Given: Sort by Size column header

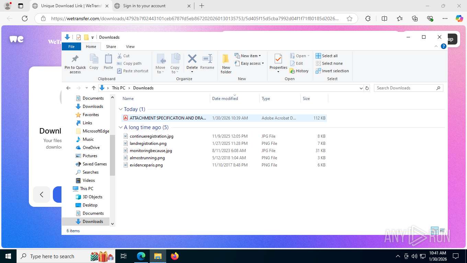Looking at the screenshot, I should [314, 99].
